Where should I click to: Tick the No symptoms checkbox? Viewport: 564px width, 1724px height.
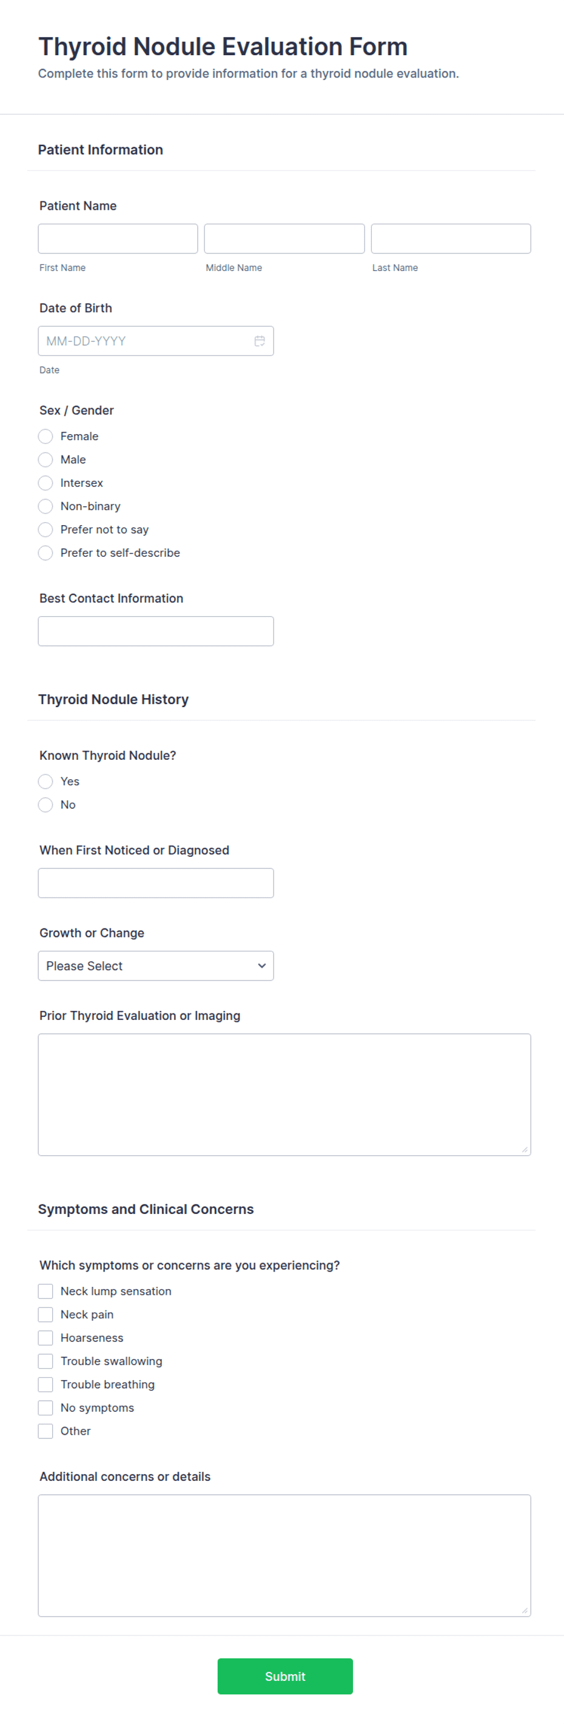45,1407
